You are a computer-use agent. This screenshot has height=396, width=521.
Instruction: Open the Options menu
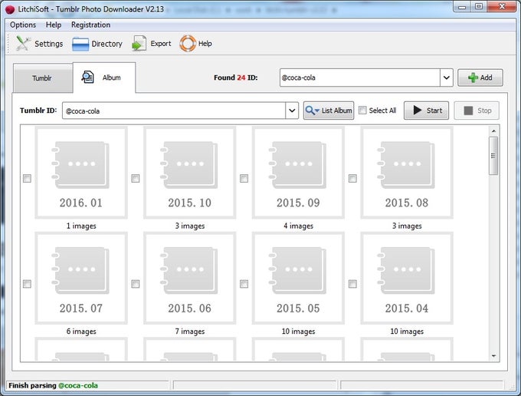[23, 25]
